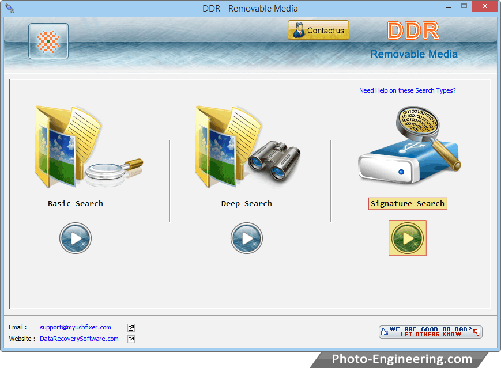Select the highlighted Signature Search label
Viewport: 501px width, 368px height.
[408, 204]
